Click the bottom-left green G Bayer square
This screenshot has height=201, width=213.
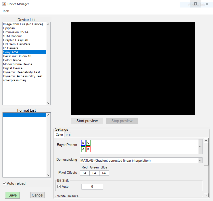(83, 149)
